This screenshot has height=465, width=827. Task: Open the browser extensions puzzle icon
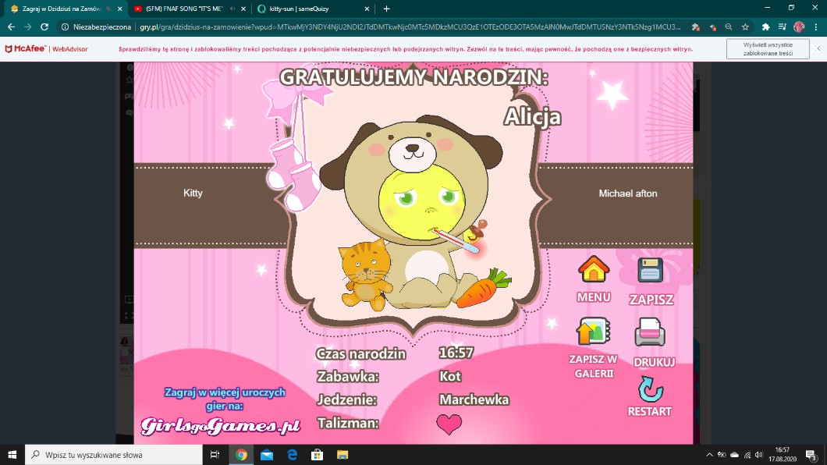point(765,27)
